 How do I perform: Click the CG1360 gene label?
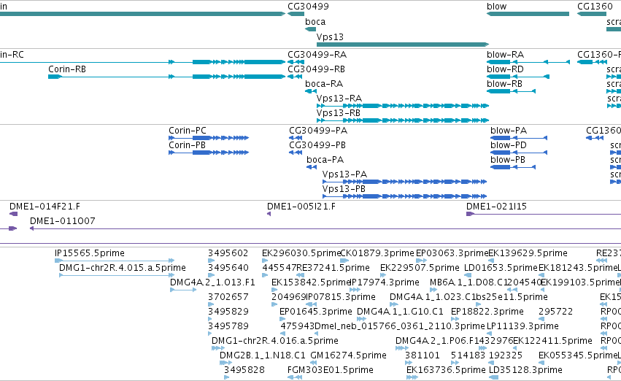[595, 7]
